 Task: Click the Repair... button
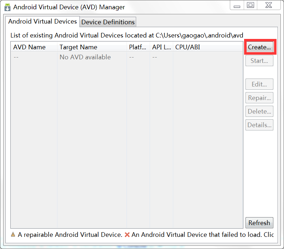click(259, 98)
